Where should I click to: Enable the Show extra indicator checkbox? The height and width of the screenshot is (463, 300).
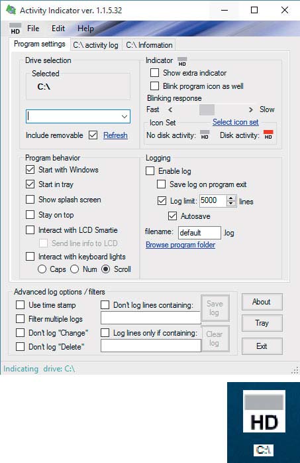(154, 73)
